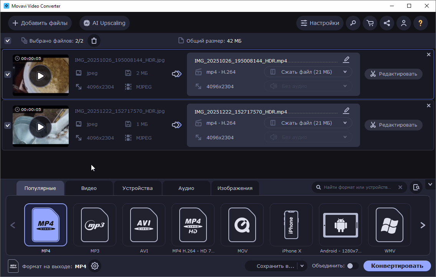Collapse the format panel with chevron

click(430, 185)
